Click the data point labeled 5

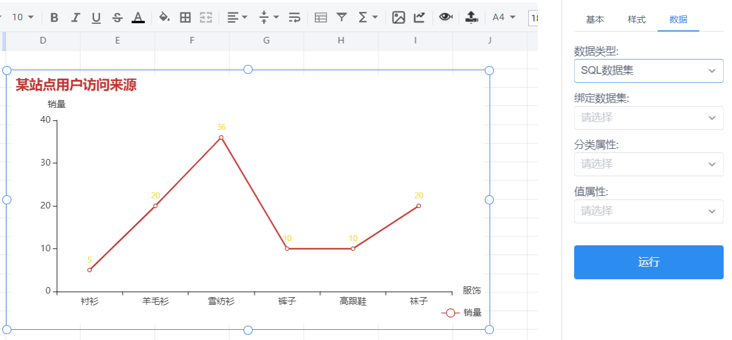click(89, 270)
